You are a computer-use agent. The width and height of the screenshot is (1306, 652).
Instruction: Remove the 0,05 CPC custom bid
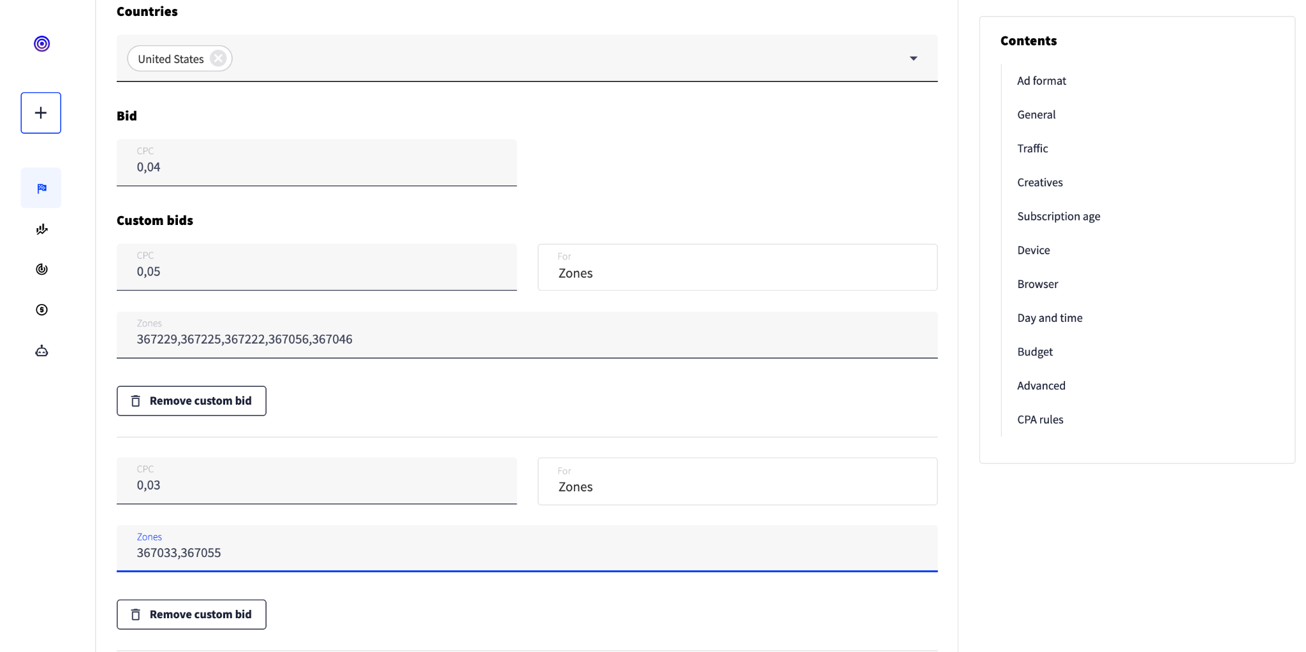[x=191, y=401]
